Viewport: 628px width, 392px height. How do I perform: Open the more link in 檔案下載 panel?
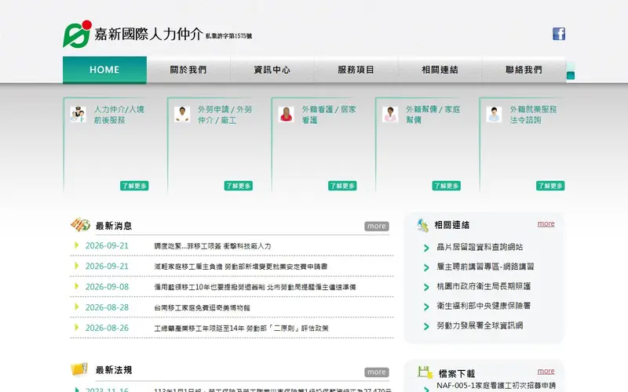point(546,371)
